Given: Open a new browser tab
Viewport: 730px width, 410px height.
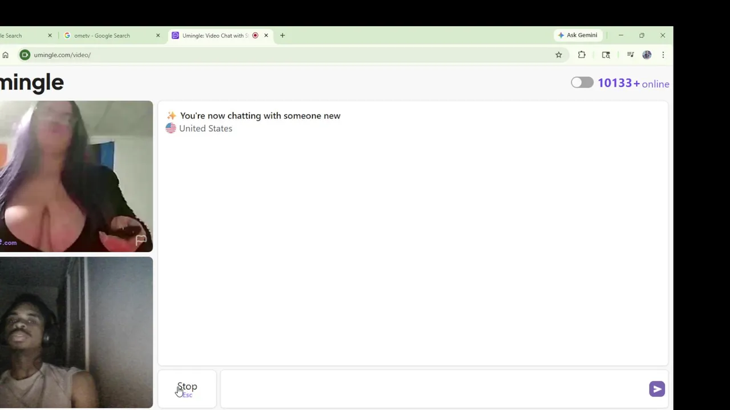Looking at the screenshot, I should 282,35.
